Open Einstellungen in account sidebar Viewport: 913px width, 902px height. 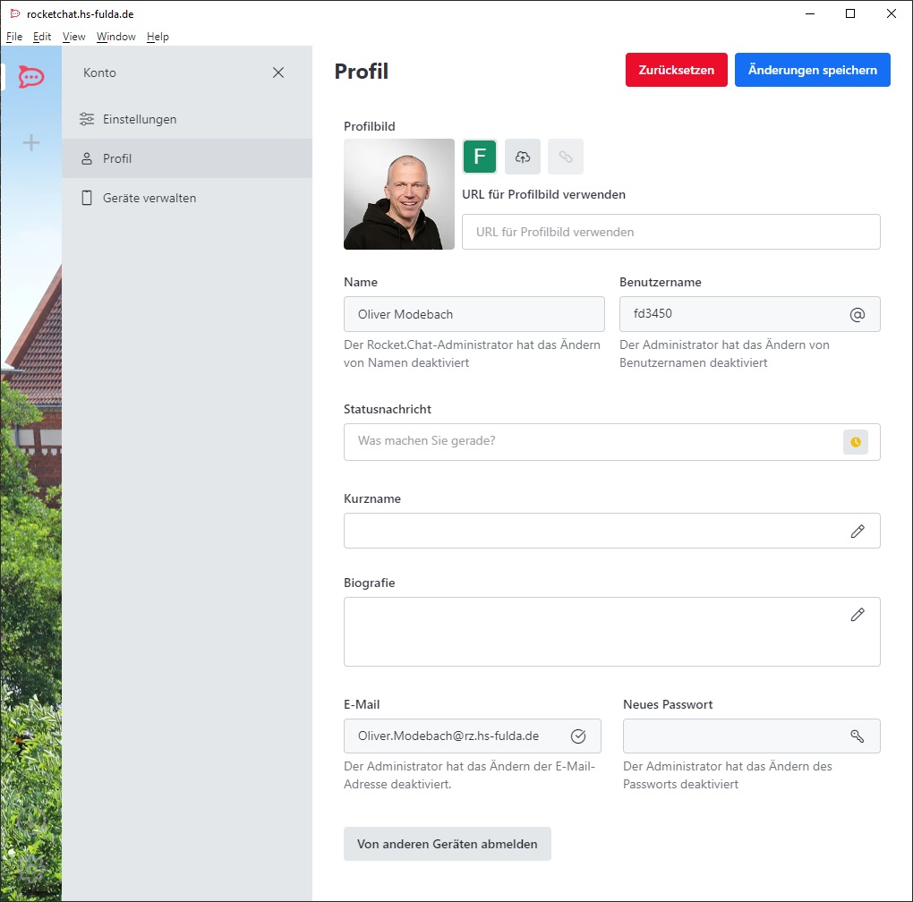[x=140, y=119]
